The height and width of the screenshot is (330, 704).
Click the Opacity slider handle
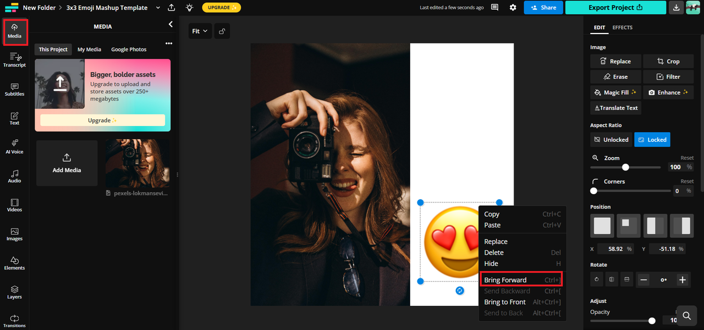pos(652,321)
